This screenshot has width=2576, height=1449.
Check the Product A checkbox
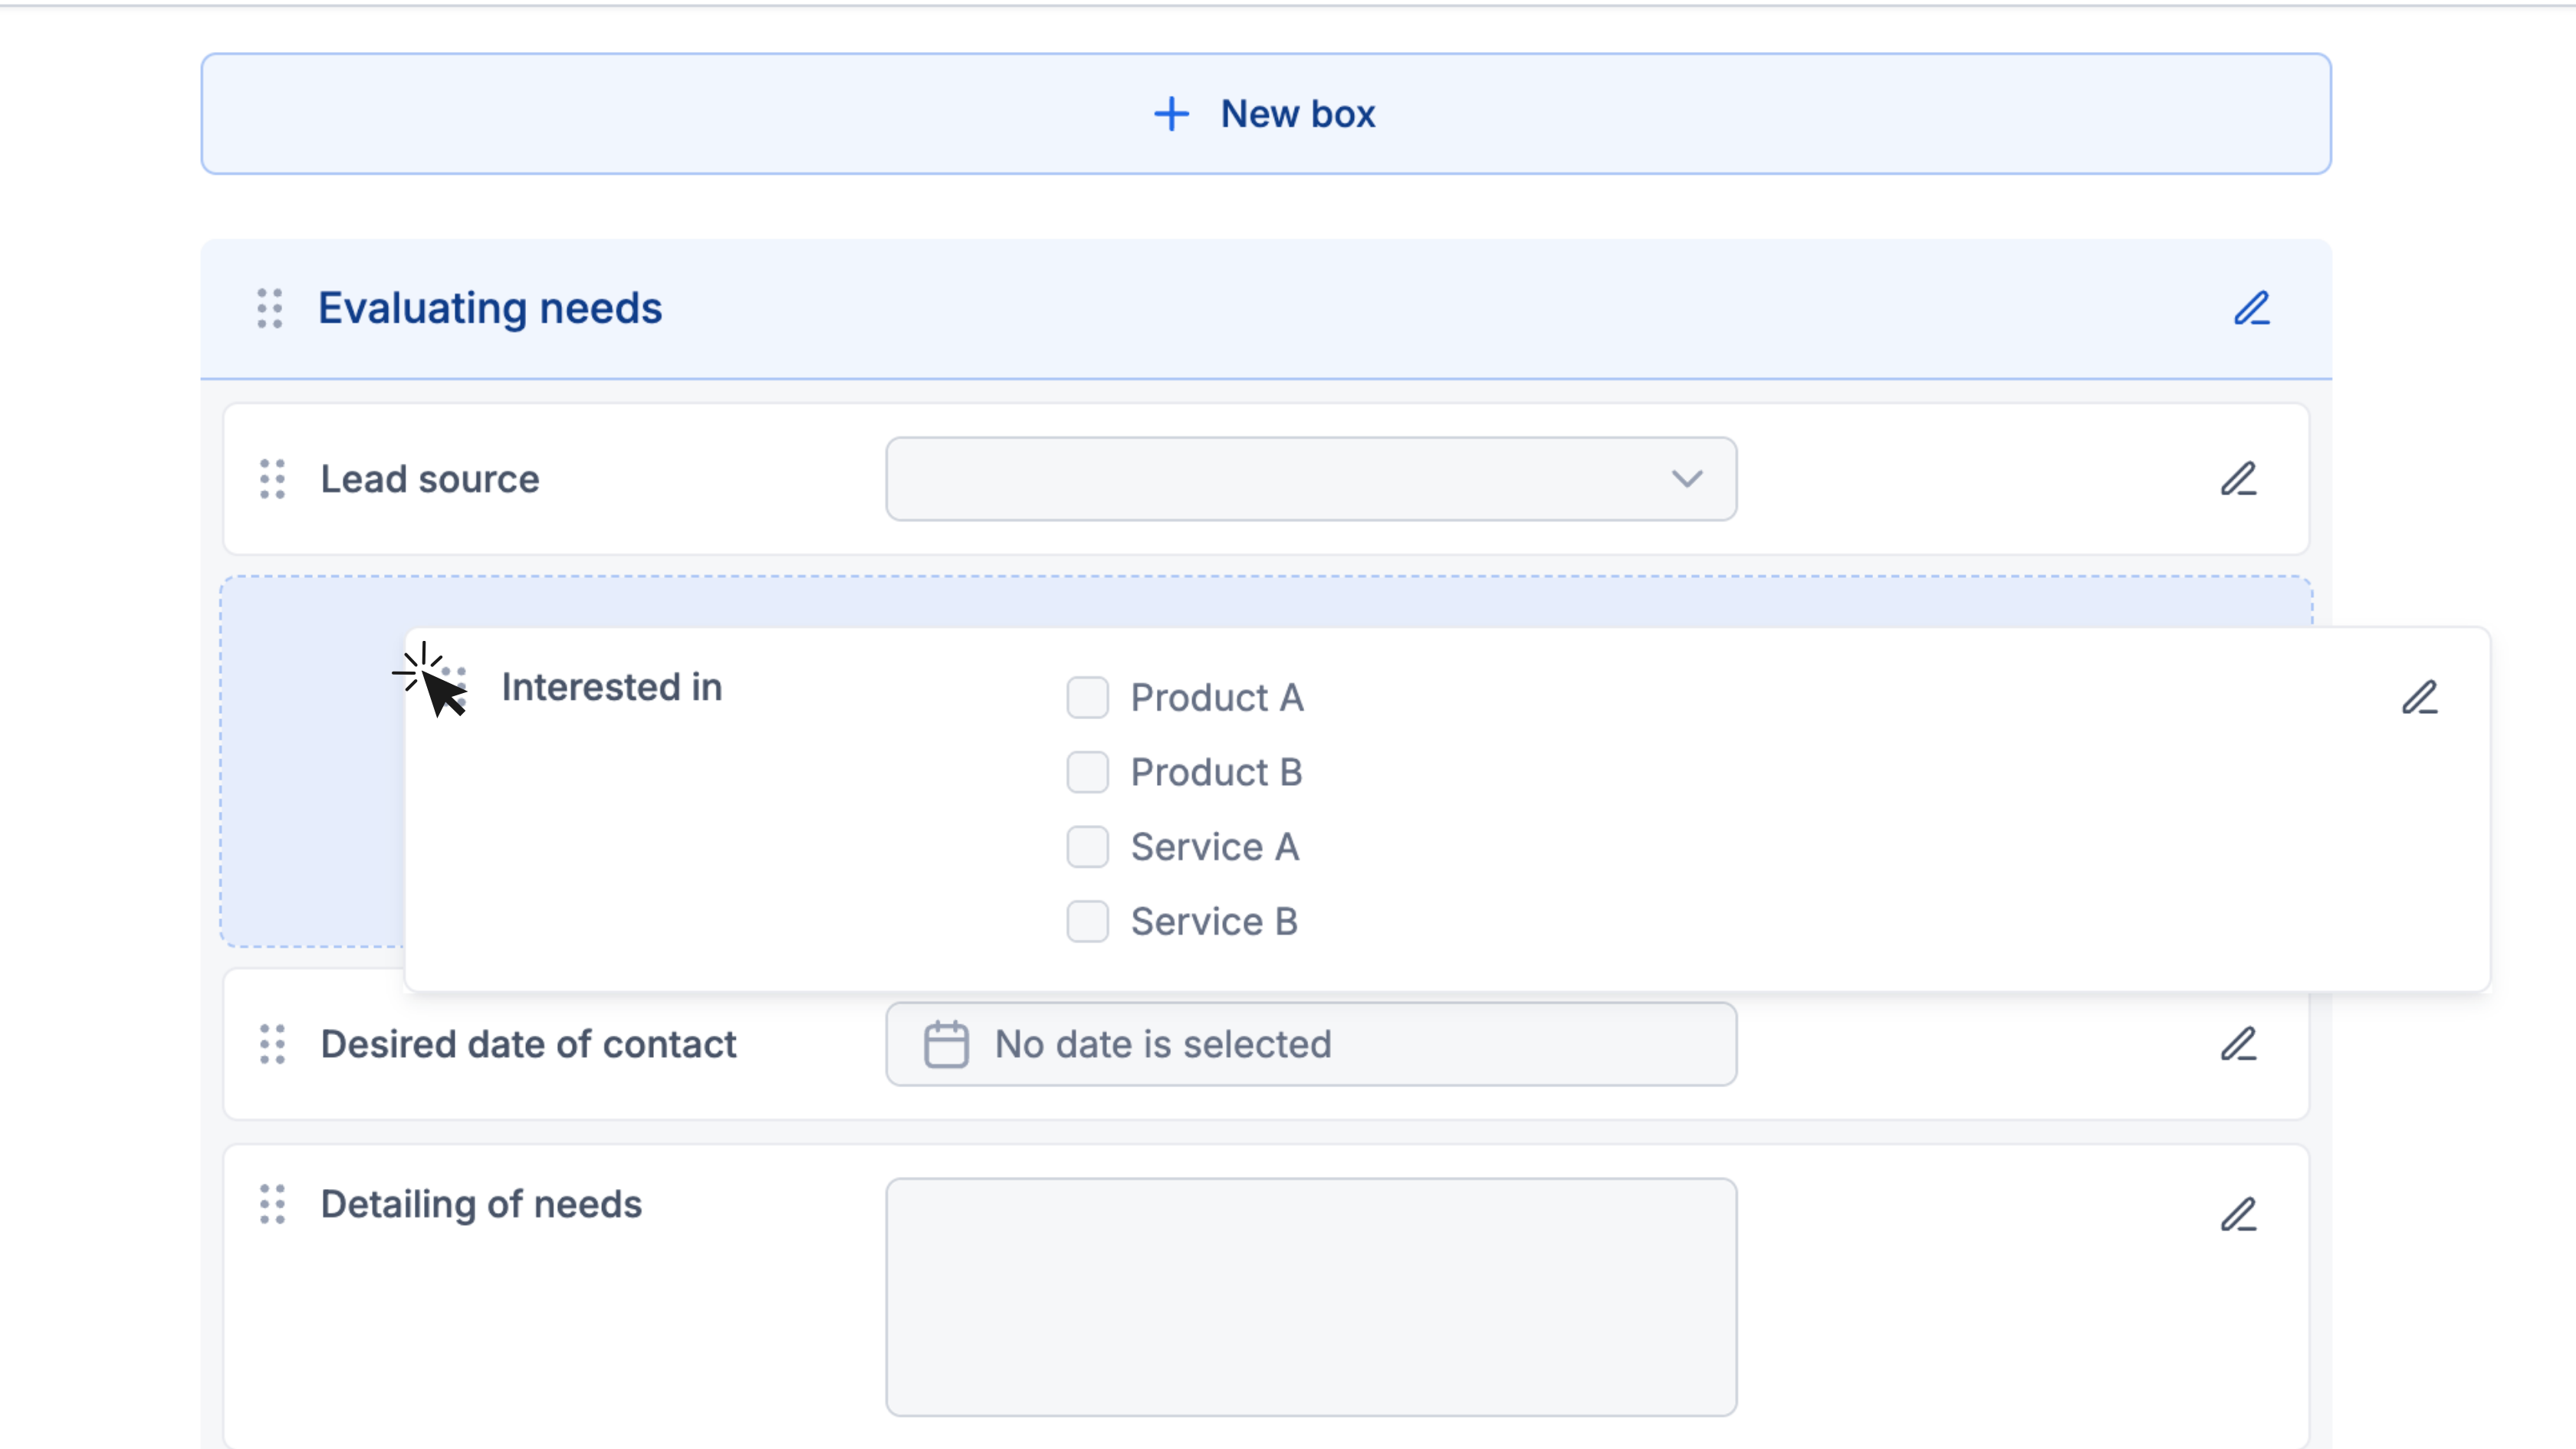click(1087, 697)
